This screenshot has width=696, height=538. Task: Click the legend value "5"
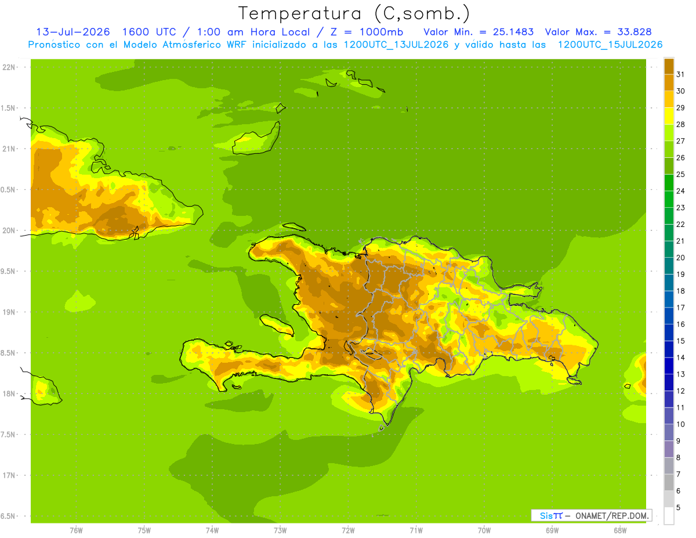[679, 507]
